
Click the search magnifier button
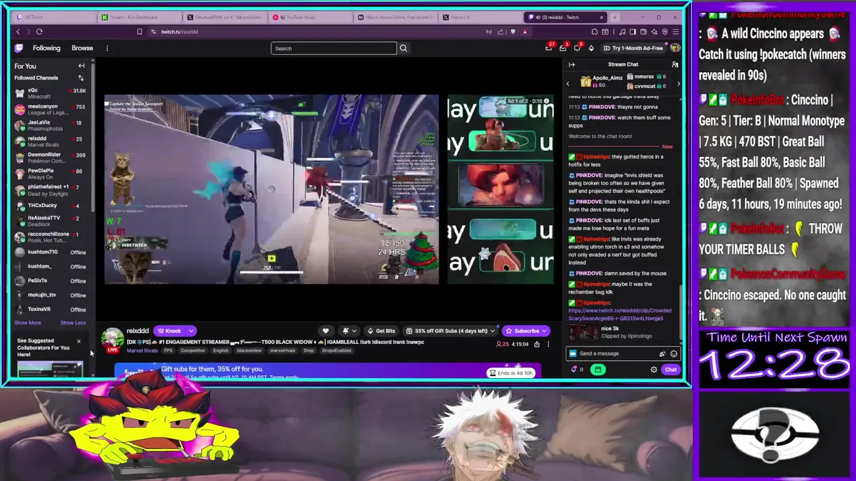pos(403,48)
